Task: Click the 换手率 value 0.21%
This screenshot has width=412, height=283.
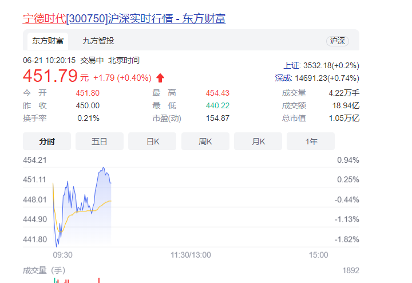Action: click(x=88, y=118)
